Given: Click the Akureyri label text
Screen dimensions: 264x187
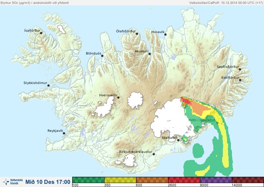Looking at the screenshot, I should click(142, 51).
